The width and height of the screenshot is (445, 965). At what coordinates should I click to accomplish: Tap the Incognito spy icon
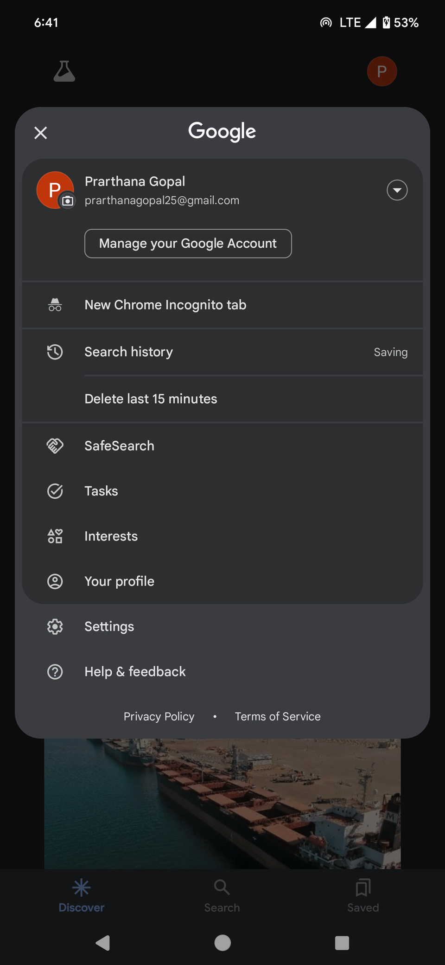(x=55, y=305)
